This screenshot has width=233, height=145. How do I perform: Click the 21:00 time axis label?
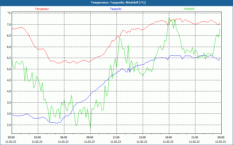coord(195,137)
